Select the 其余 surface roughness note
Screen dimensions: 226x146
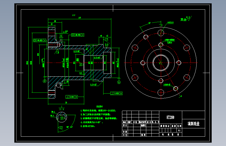(x=184, y=20)
